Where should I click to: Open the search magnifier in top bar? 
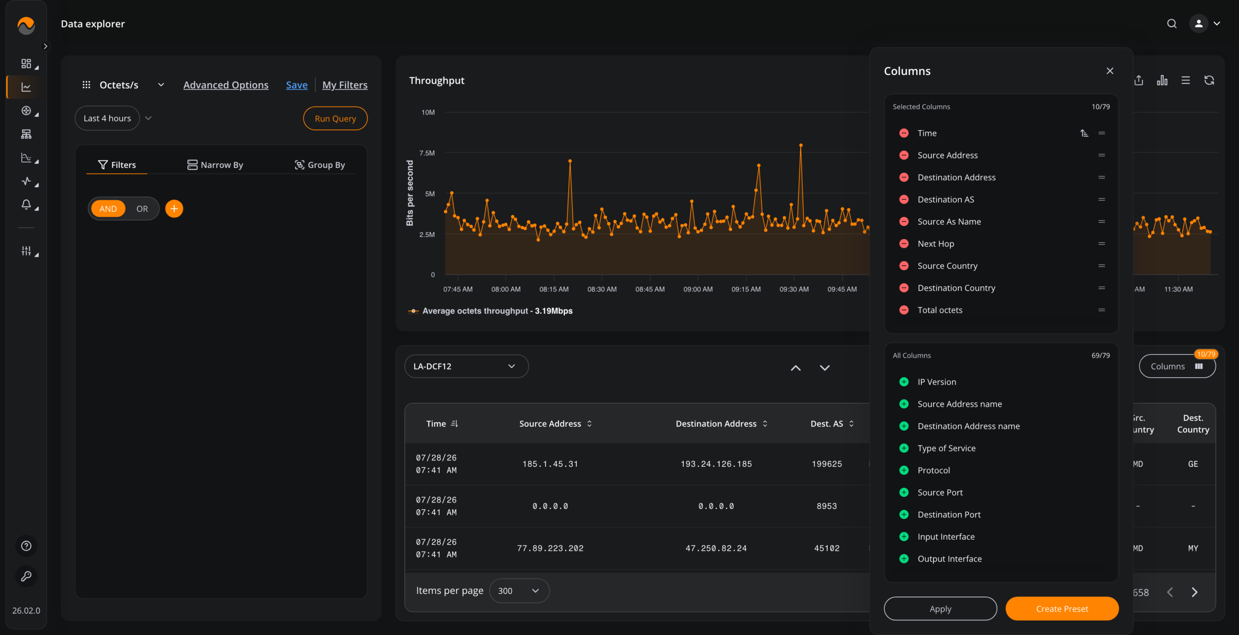click(x=1172, y=24)
